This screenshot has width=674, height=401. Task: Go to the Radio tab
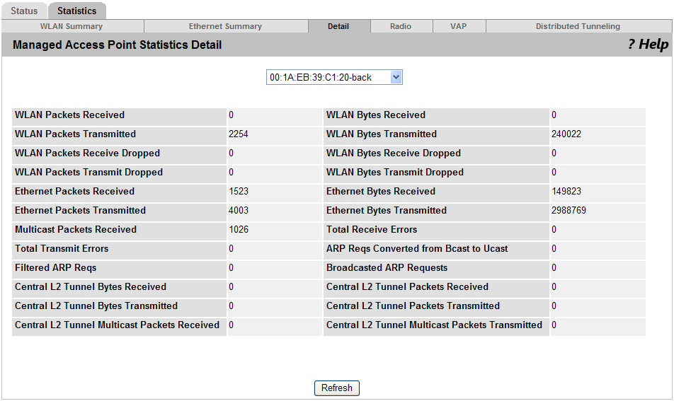[401, 26]
